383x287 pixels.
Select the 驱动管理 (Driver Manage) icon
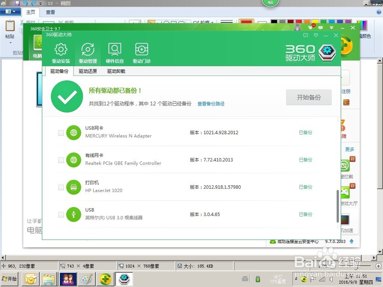click(x=88, y=52)
